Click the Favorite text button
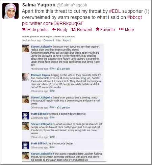This screenshot has height=165, width=152. tap(107, 30)
